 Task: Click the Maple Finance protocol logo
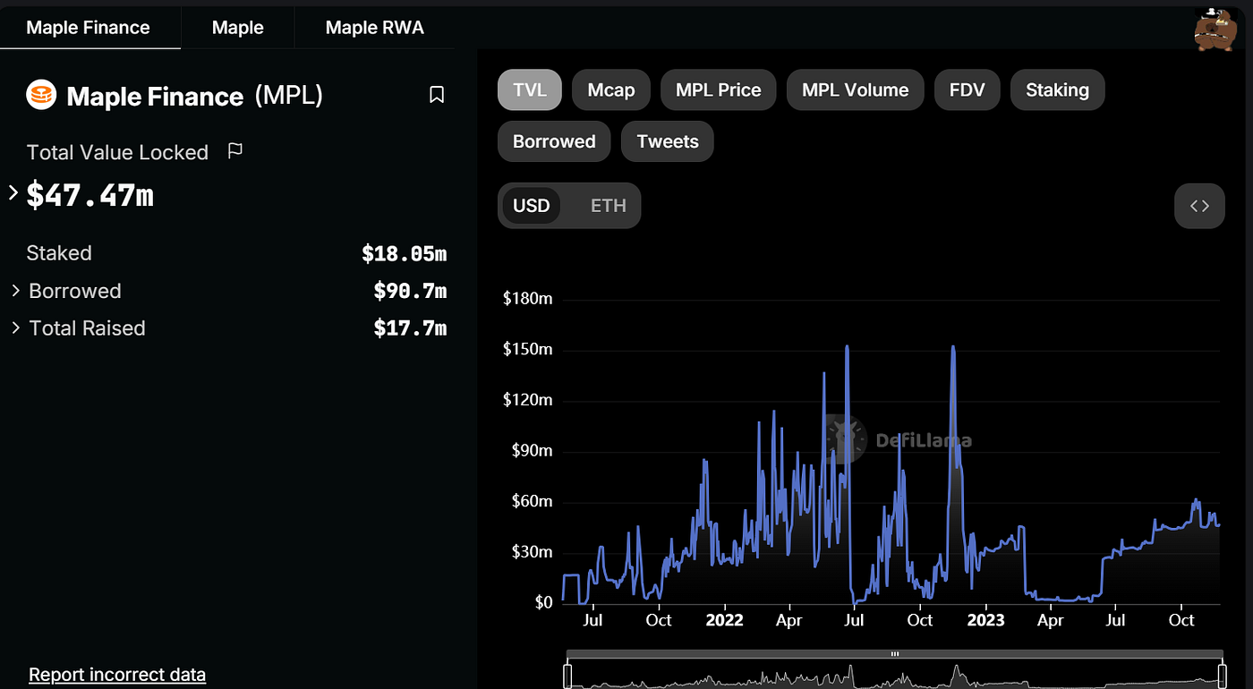point(41,95)
